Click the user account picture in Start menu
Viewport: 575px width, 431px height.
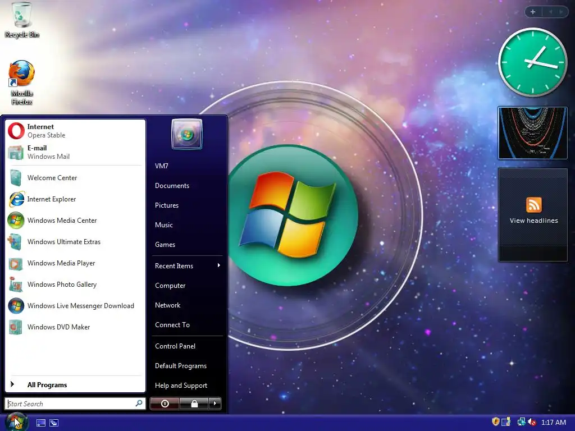click(x=186, y=134)
